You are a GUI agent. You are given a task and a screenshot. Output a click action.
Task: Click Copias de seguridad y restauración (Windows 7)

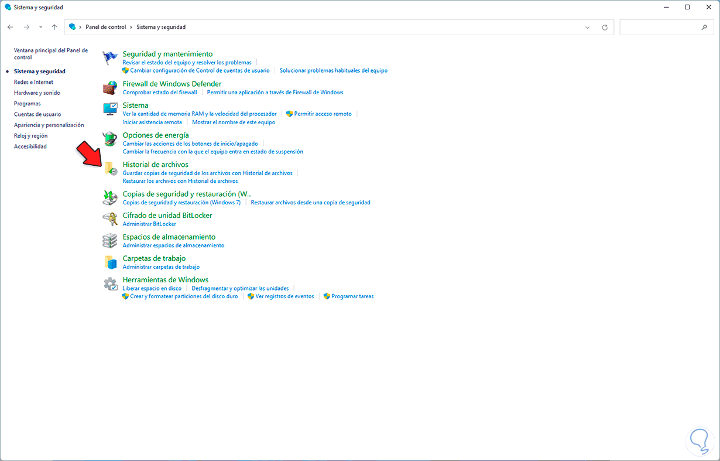pos(181,202)
